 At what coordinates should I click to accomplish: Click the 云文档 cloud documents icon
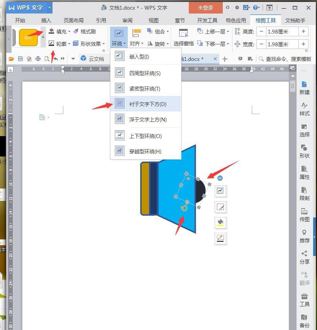coord(93,59)
